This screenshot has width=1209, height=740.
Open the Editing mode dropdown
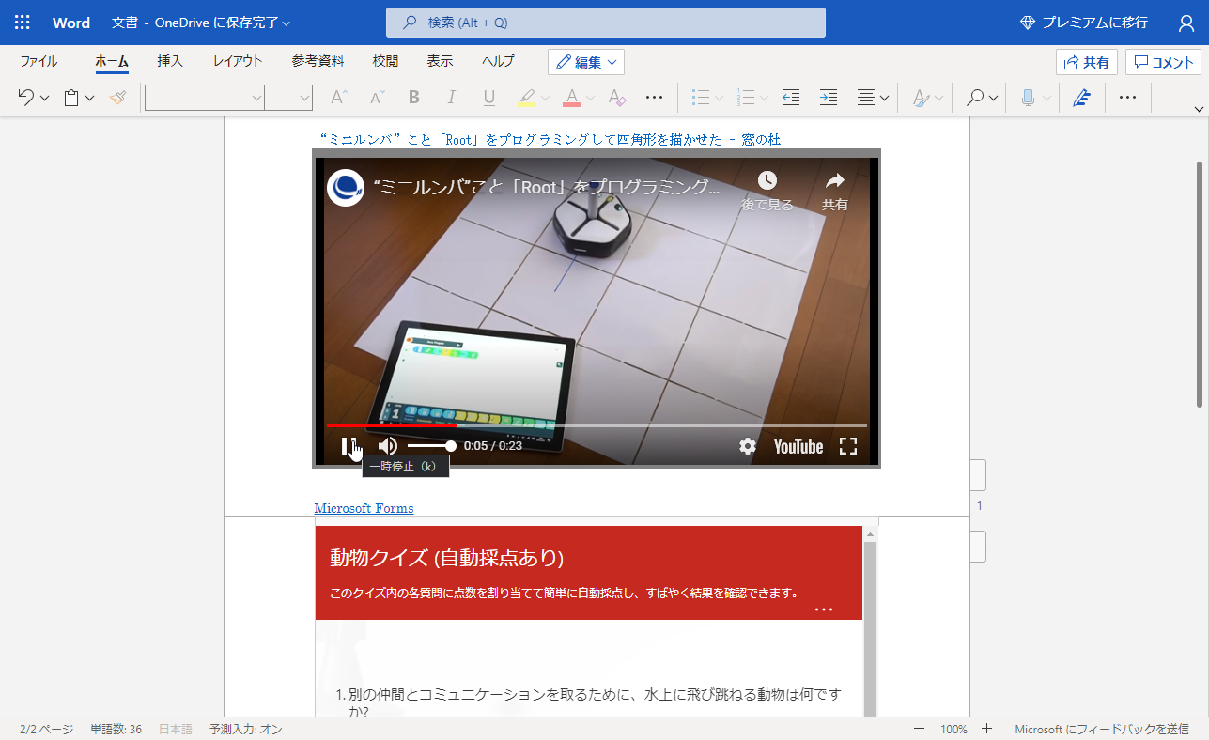585,61
